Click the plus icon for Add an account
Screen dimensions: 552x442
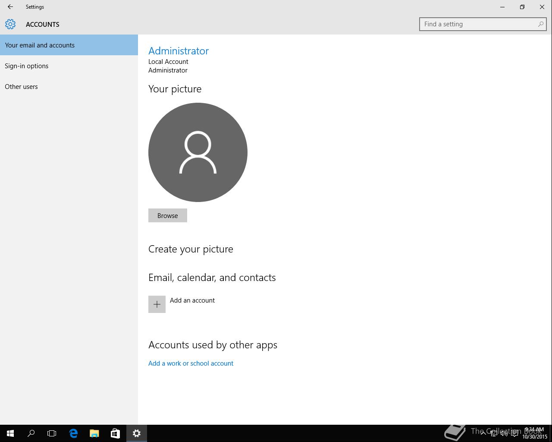click(x=157, y=304)
